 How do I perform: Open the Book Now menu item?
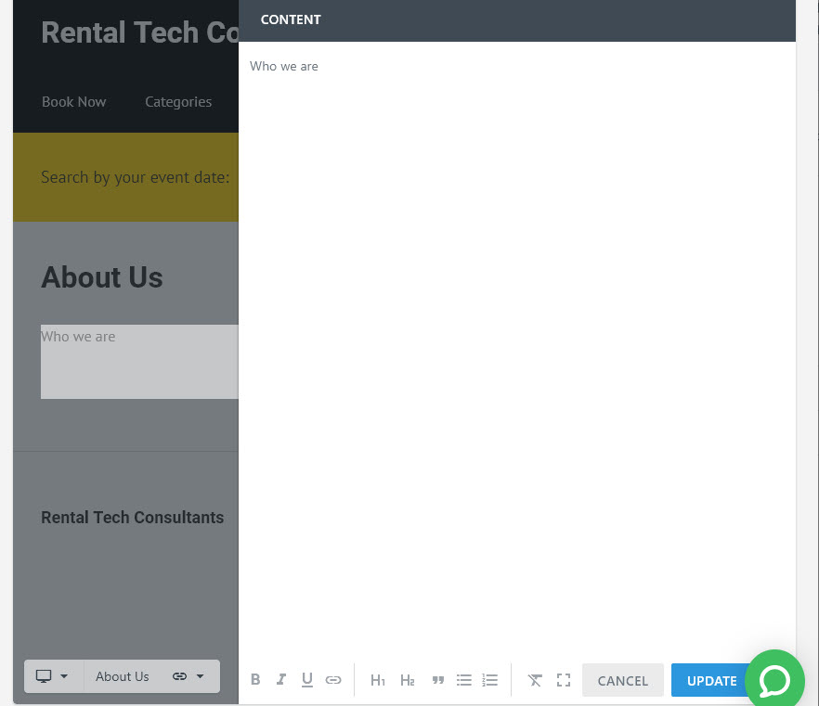point(74,102)
